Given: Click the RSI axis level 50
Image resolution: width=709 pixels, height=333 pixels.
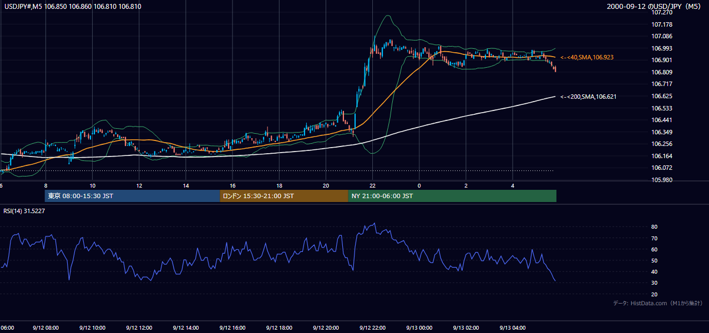Looking at the screenshot, I should click(x=655, y=260).
